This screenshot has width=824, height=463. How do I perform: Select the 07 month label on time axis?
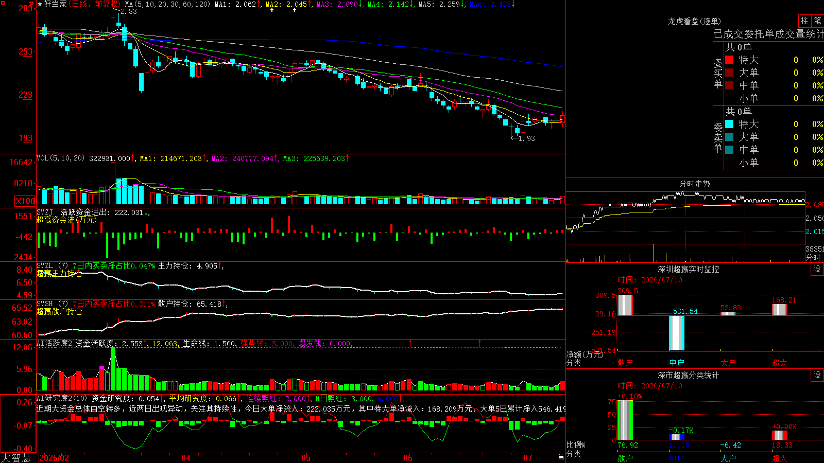(528, 458)
